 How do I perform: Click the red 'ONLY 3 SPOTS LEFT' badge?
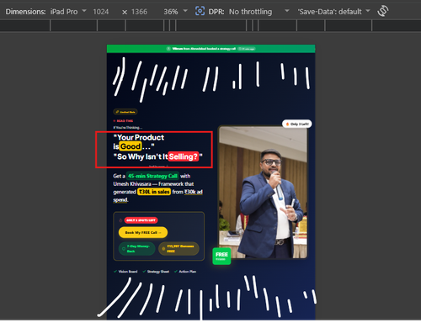tap(141, 220)
